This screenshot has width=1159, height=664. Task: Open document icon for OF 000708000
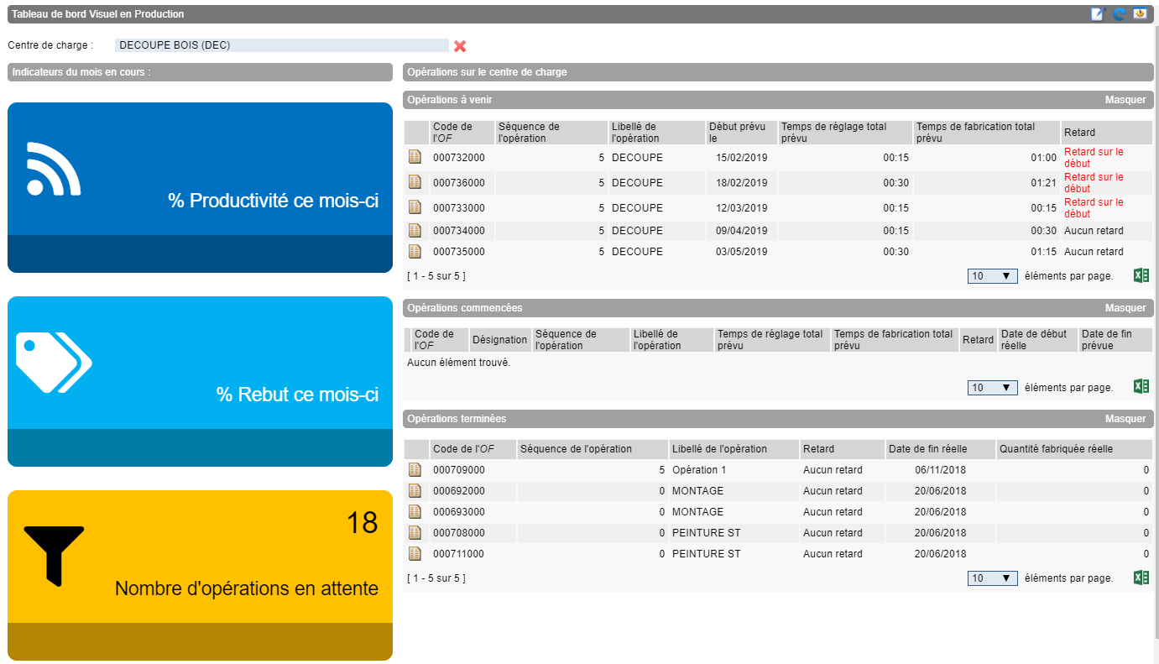point(415,532)
